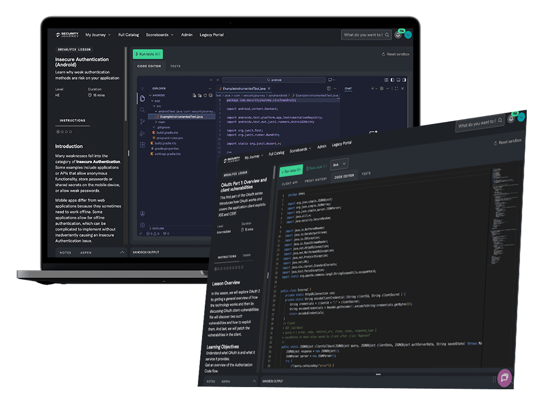Switch to the Tests tab on the laptop
The image size is (545, 402).
[175, 66]
